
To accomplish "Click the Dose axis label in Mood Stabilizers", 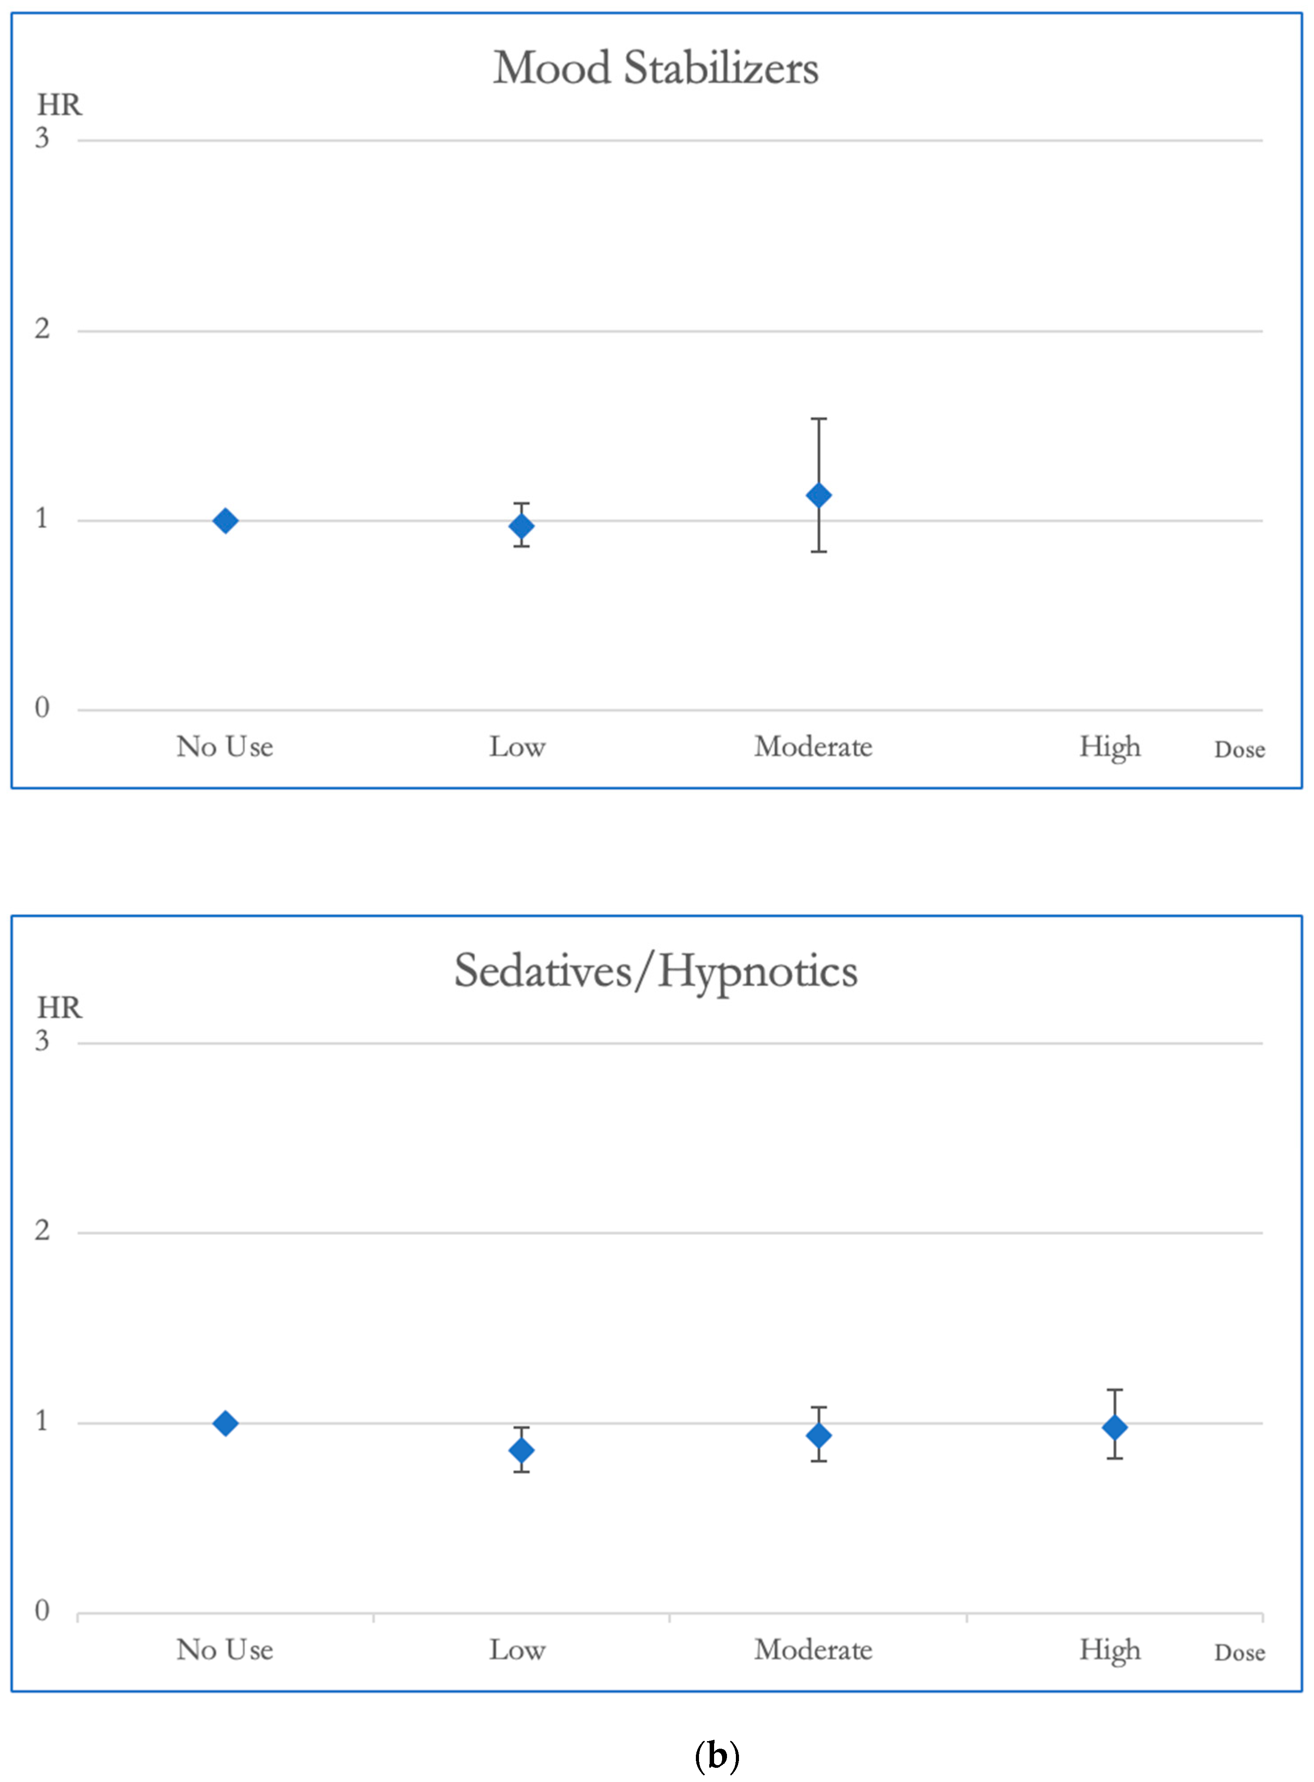I will coord(1239,749).
